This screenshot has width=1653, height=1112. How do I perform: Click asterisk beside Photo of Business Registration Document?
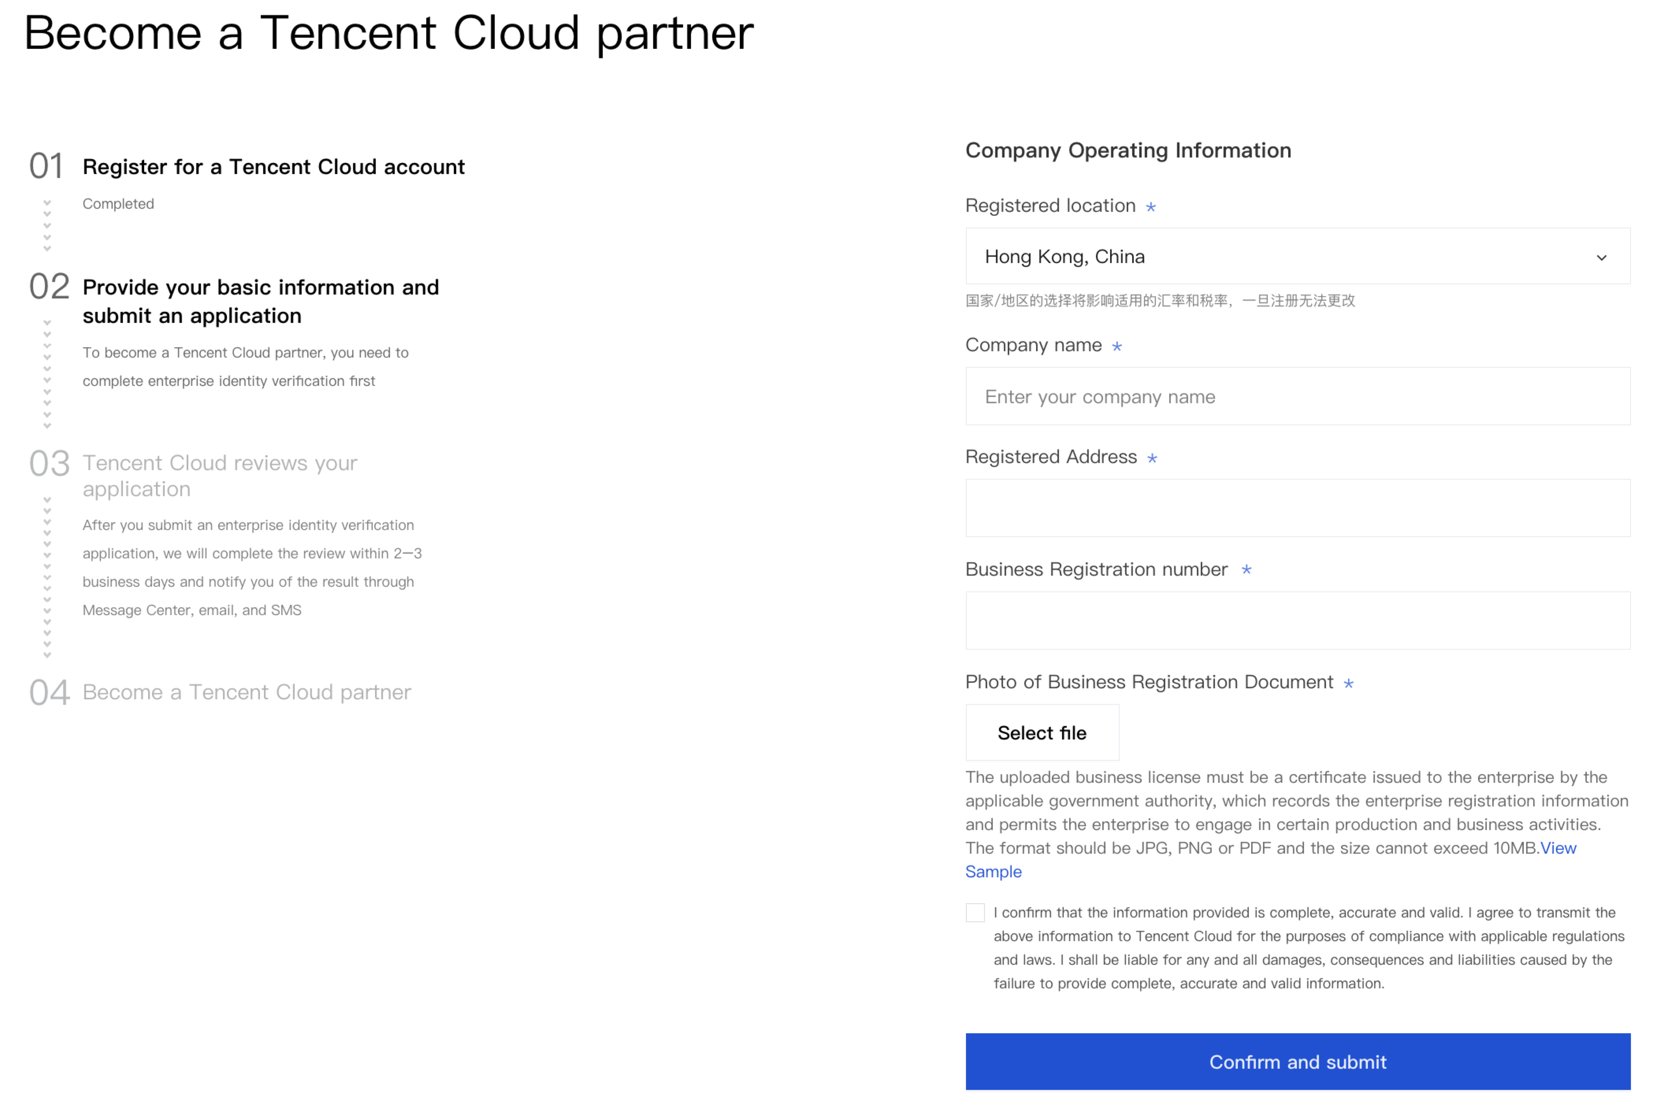click(1348, 684)
